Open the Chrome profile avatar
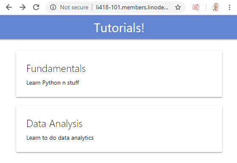Screen dimensions: 237x163 point(216,7)
